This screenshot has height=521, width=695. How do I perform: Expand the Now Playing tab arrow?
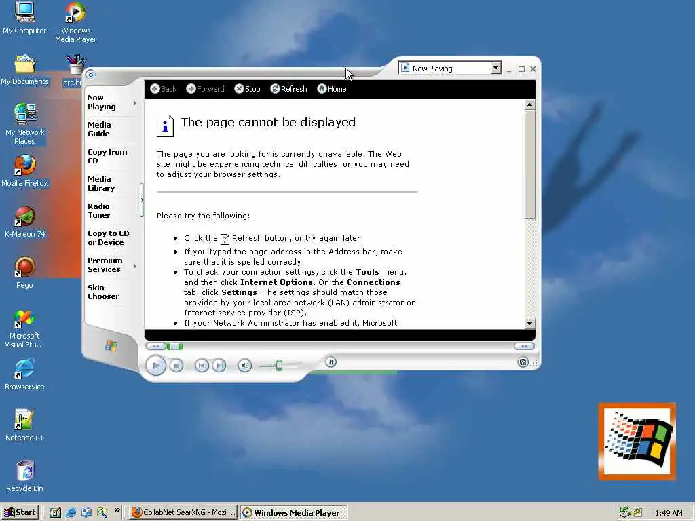[135, 103]
